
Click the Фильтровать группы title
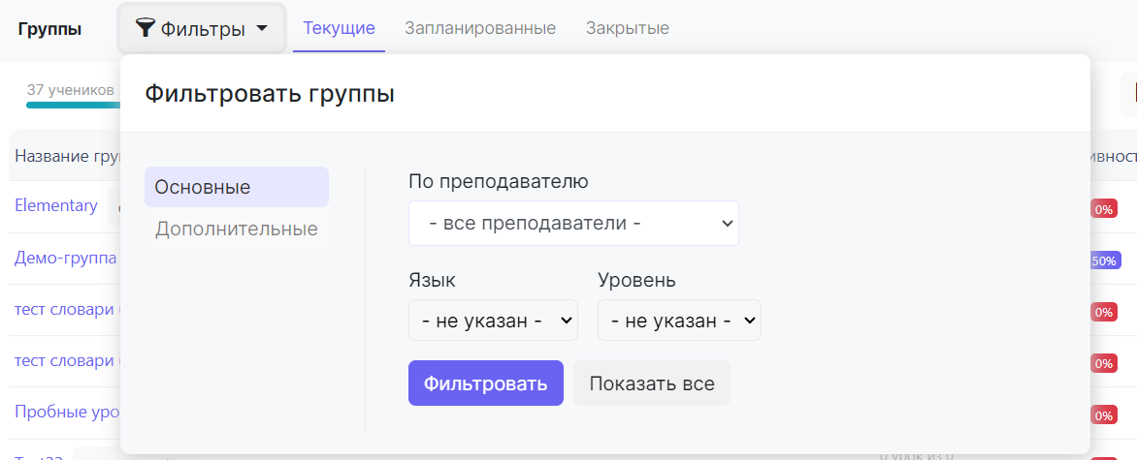tap(270, 94)
